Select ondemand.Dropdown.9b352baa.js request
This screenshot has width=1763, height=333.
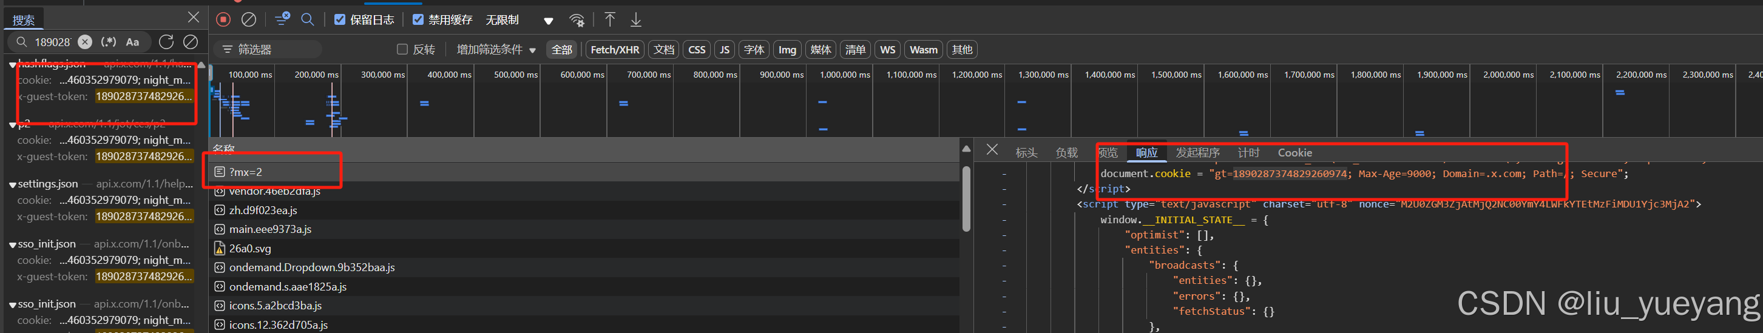(x=584, y=267)
